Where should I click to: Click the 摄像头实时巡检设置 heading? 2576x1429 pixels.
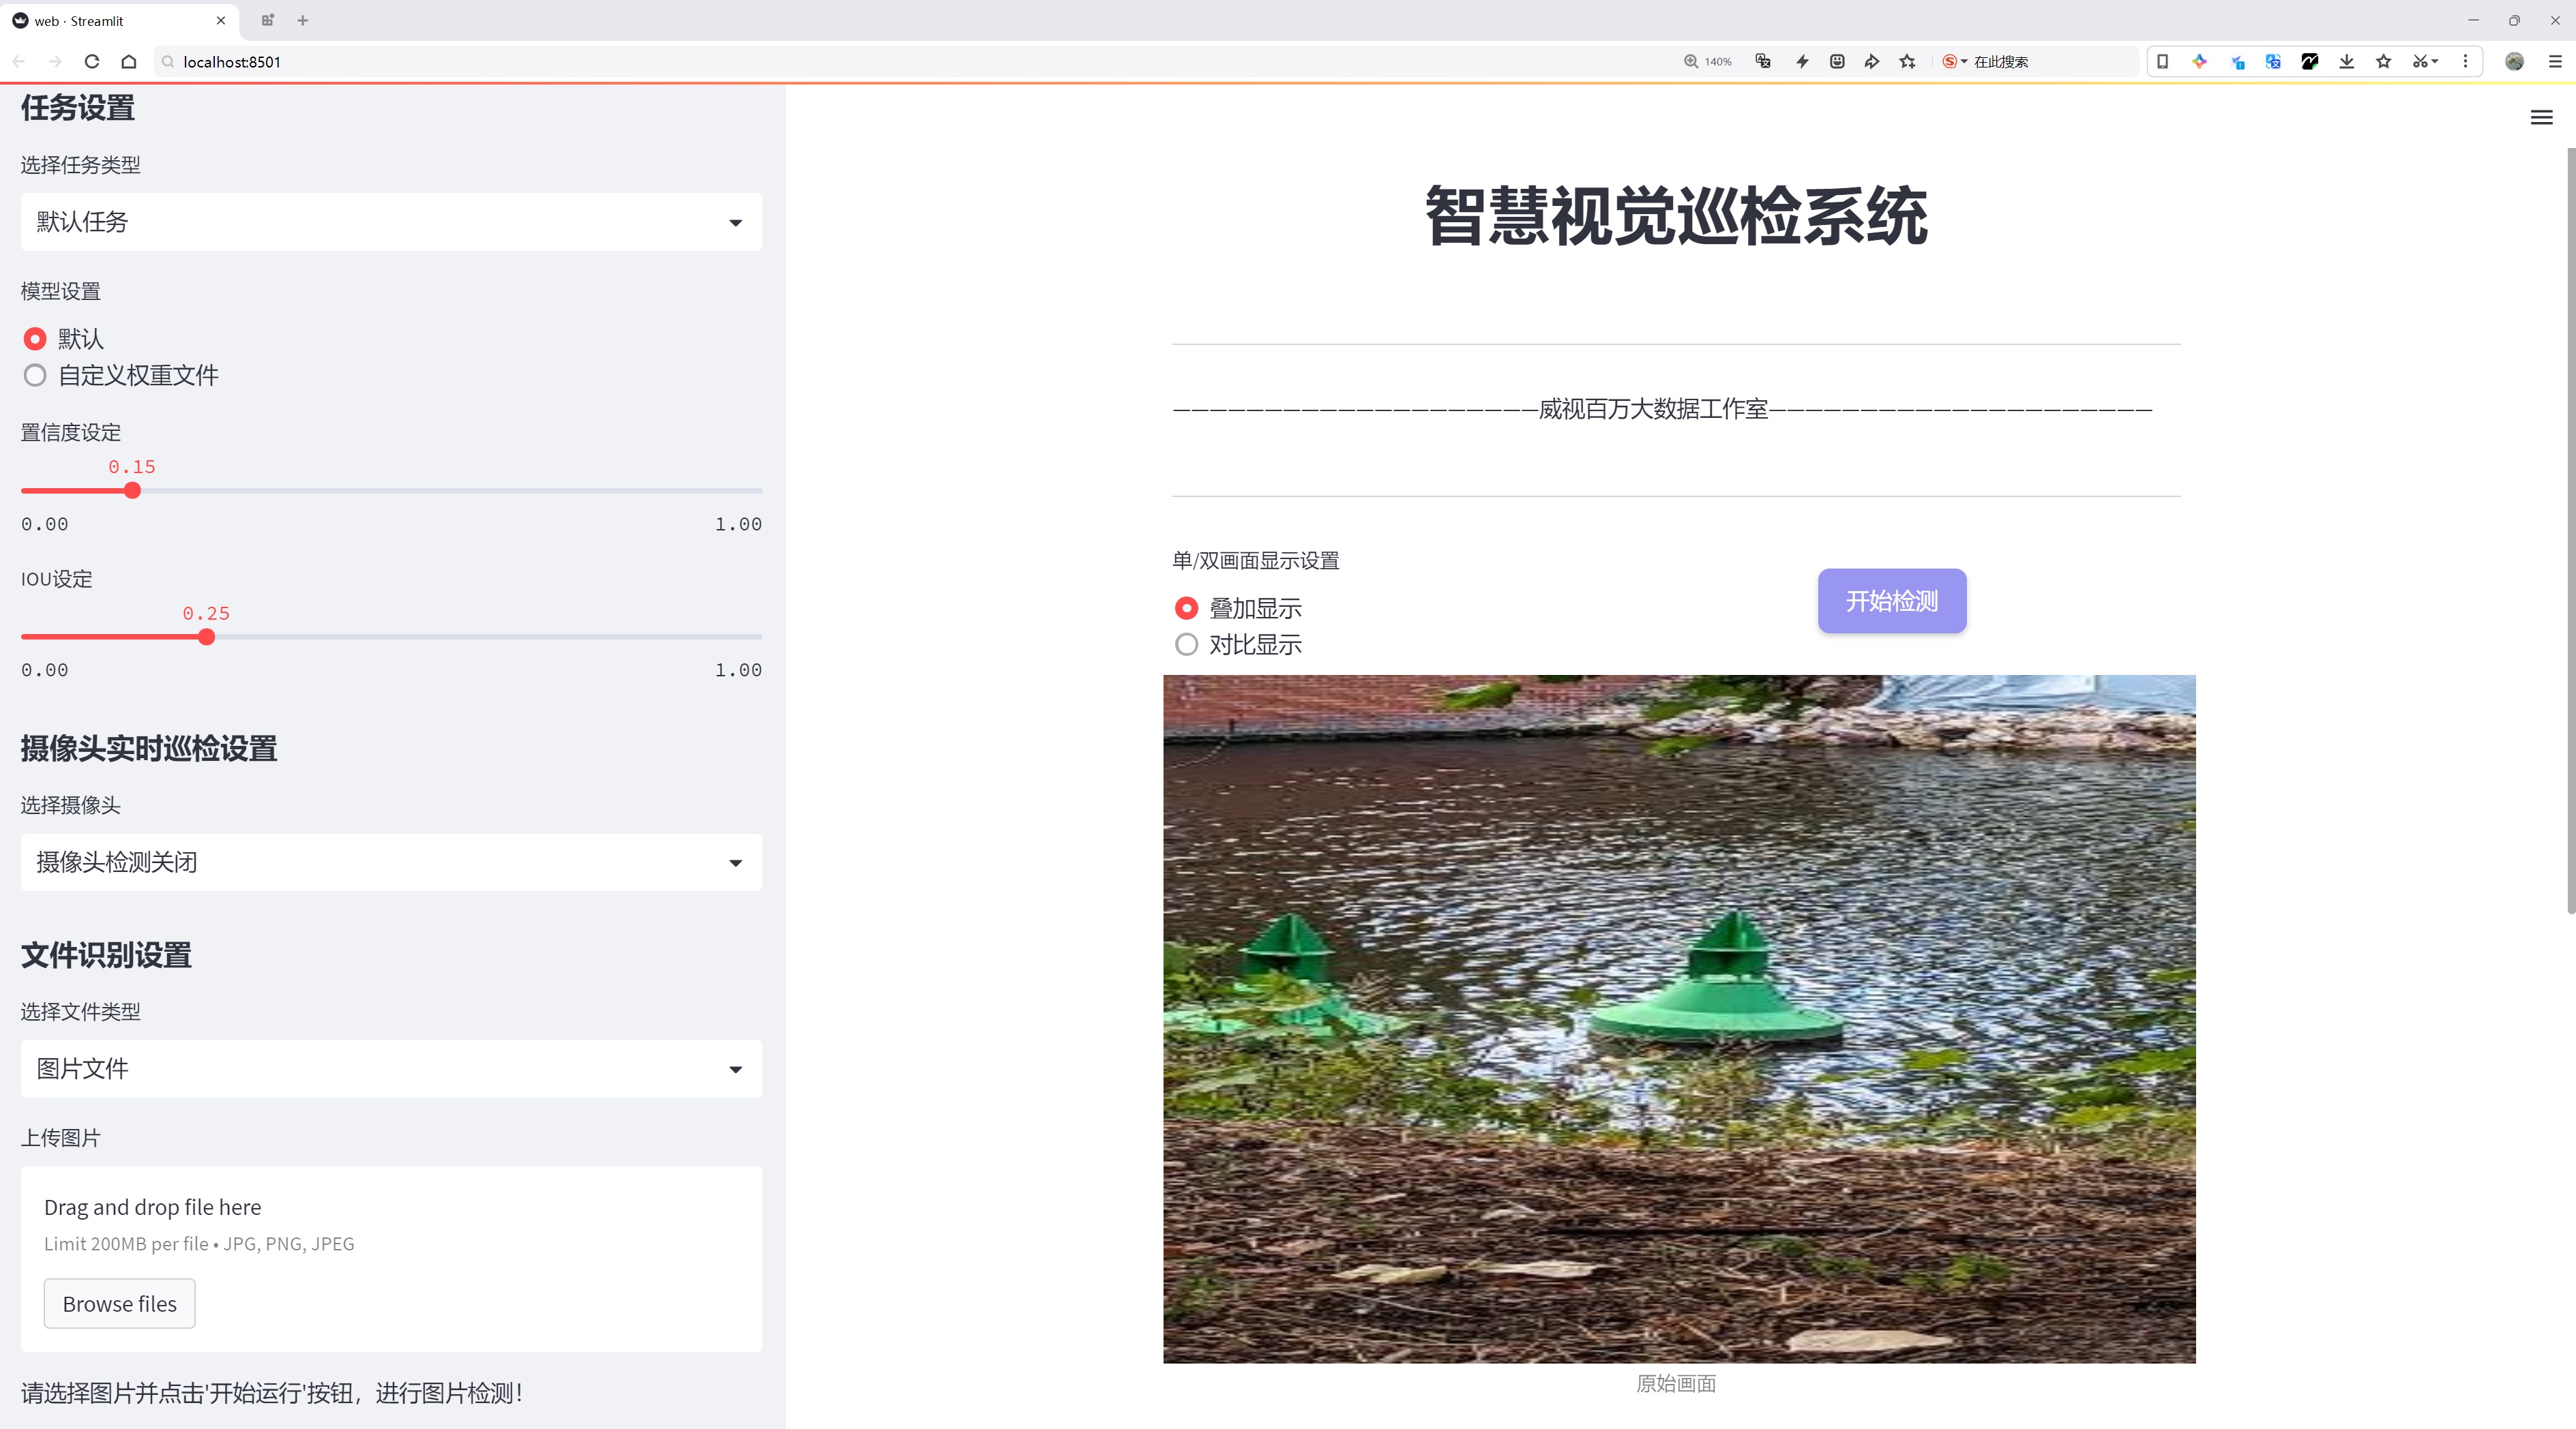149,749
